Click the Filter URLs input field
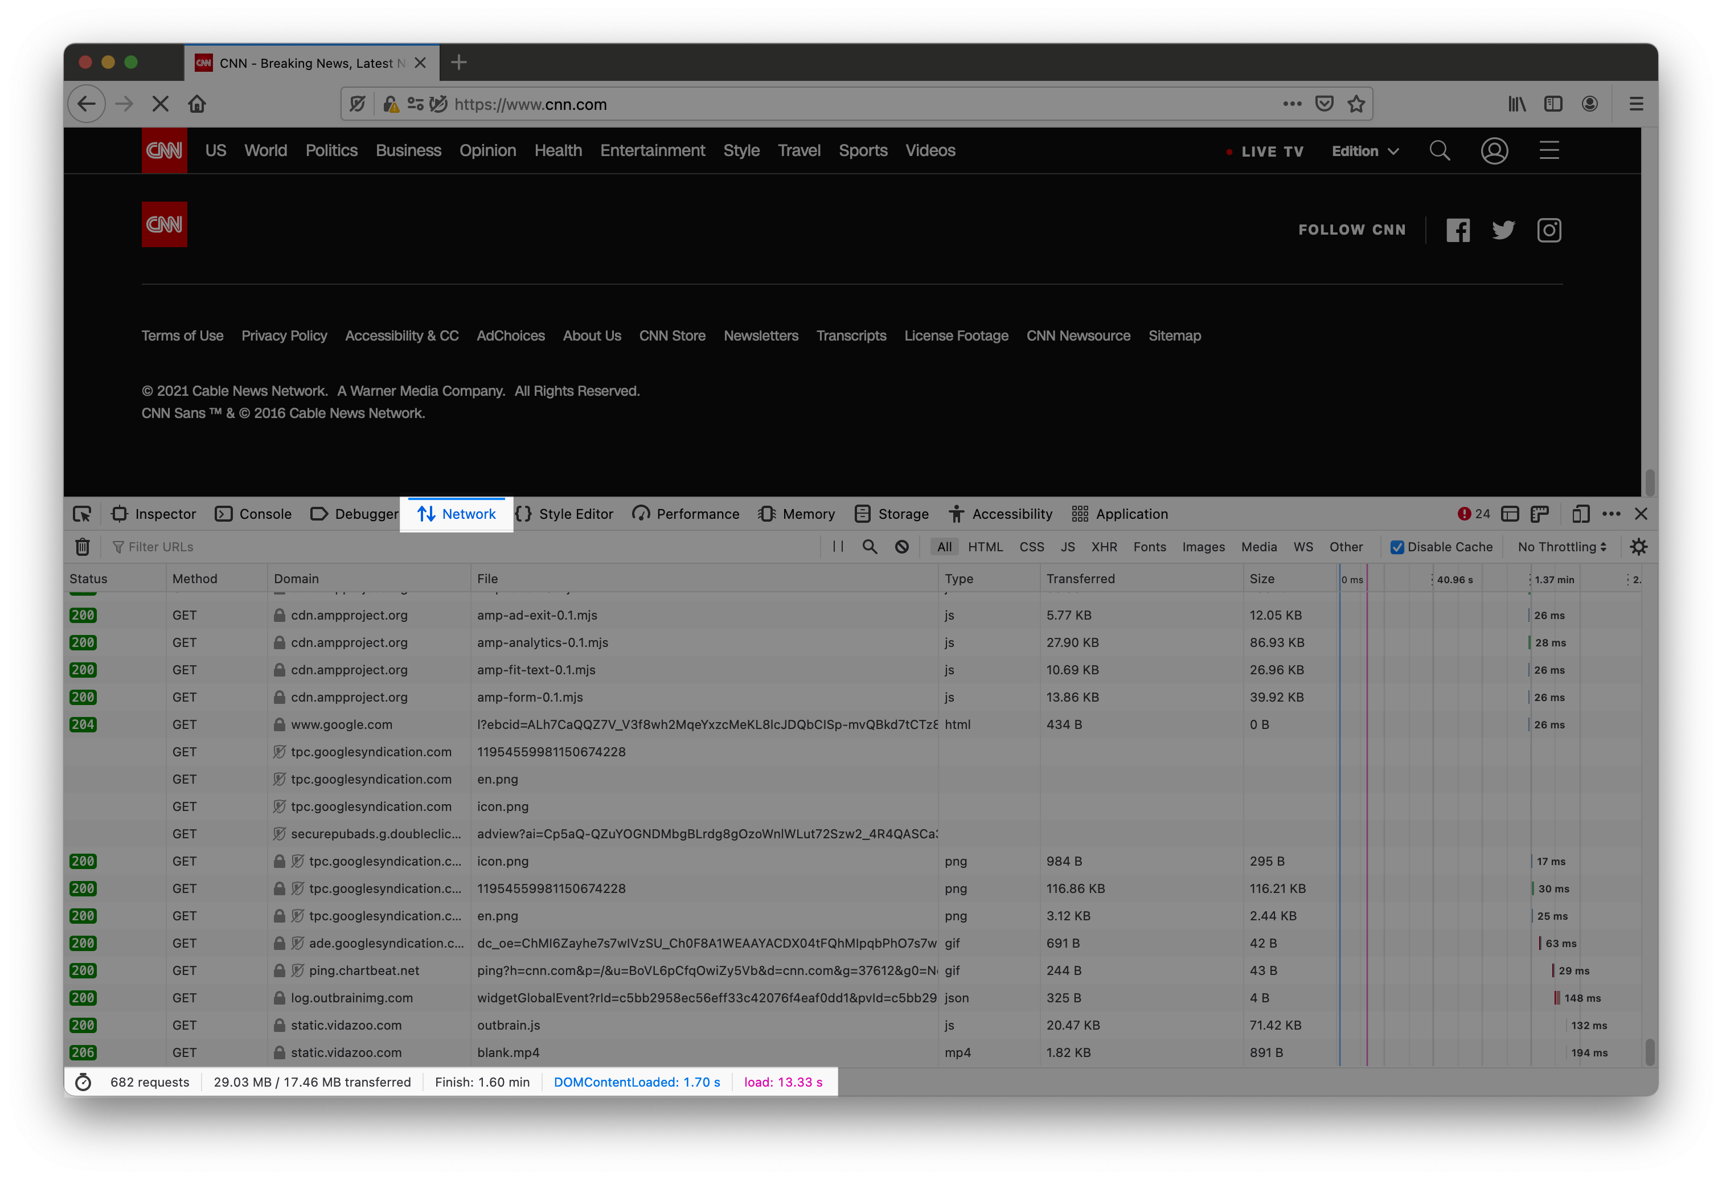 tap(464, 547)
